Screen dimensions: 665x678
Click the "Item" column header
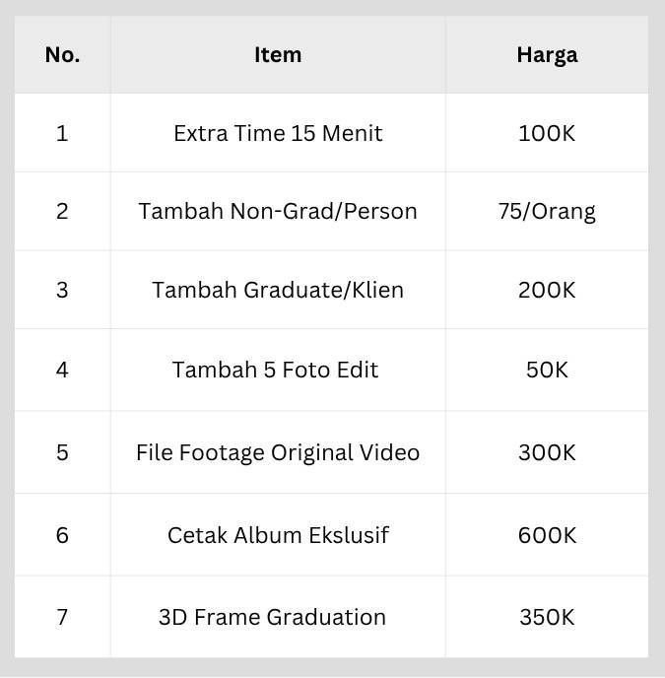(278, 55)
